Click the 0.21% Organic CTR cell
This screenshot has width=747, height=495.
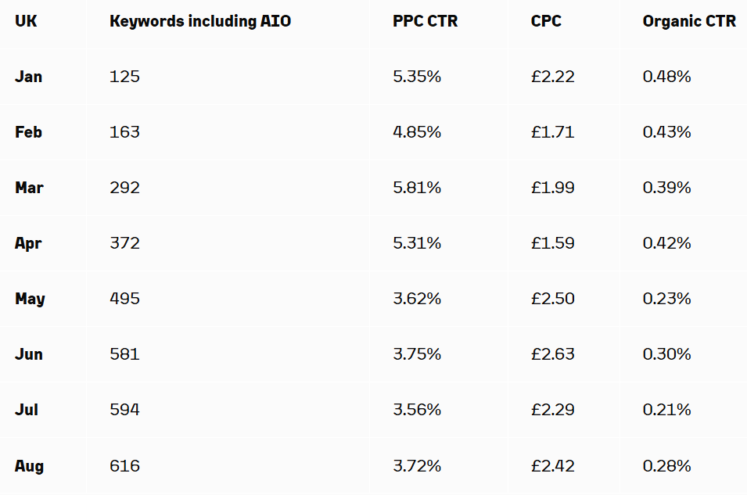point(666,410)
